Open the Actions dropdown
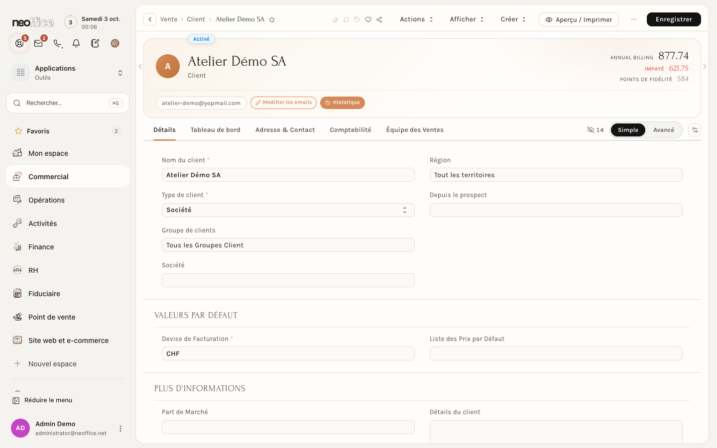 pos(417,19)
